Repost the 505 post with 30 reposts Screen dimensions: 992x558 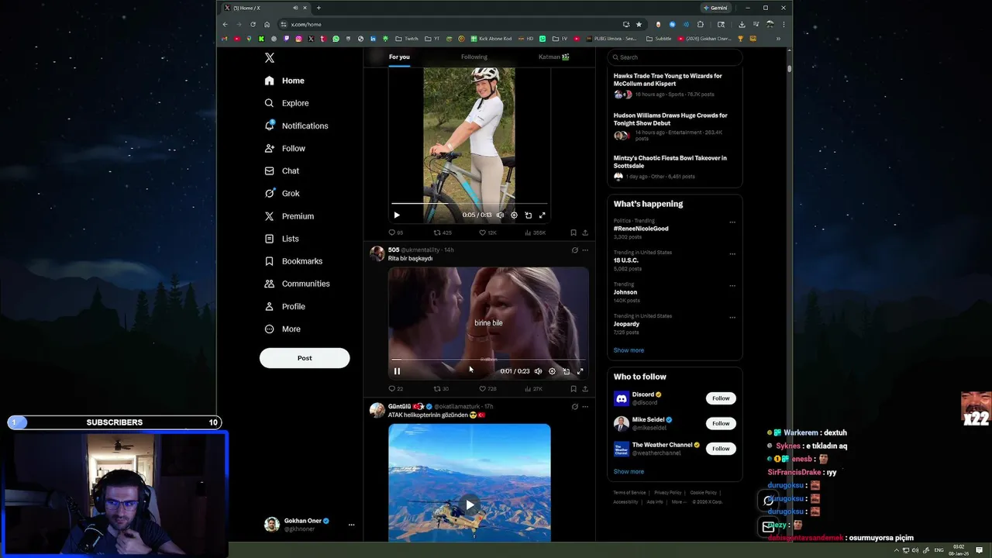pyautogui.click(x=441, y=389)
